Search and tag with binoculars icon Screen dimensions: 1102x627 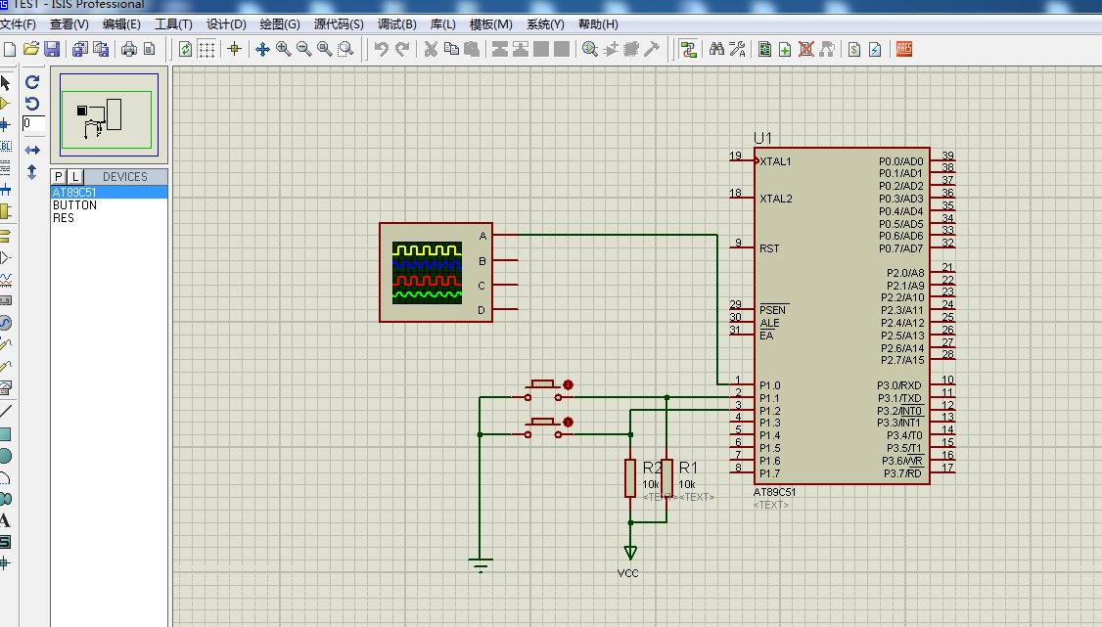tap(716, 49)
